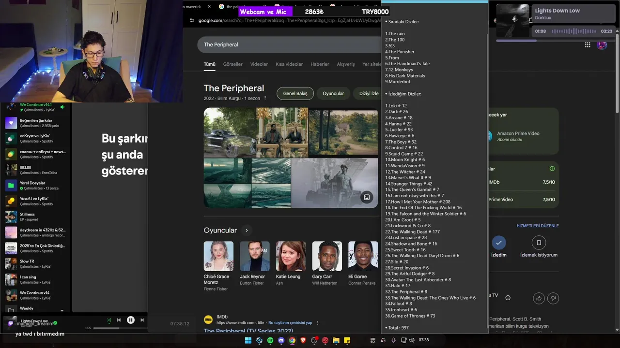Seek on the Lights Down Low overlay progress bar
Viewport: 620px width, 348px height.
555,41
